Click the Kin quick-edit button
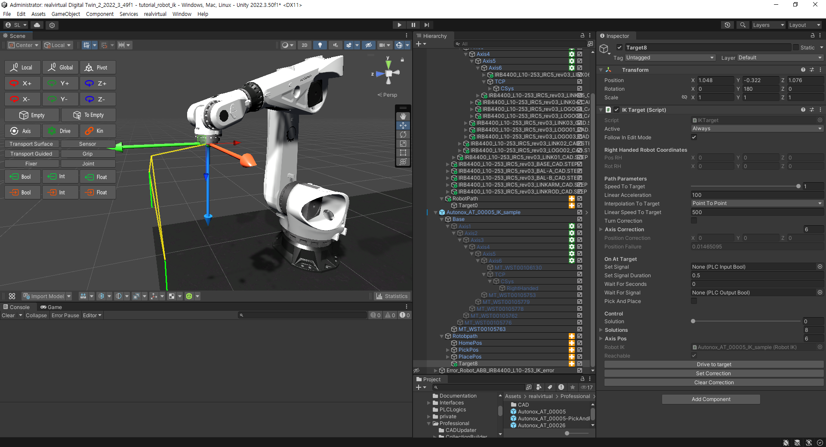 click(x=98, y=131)
